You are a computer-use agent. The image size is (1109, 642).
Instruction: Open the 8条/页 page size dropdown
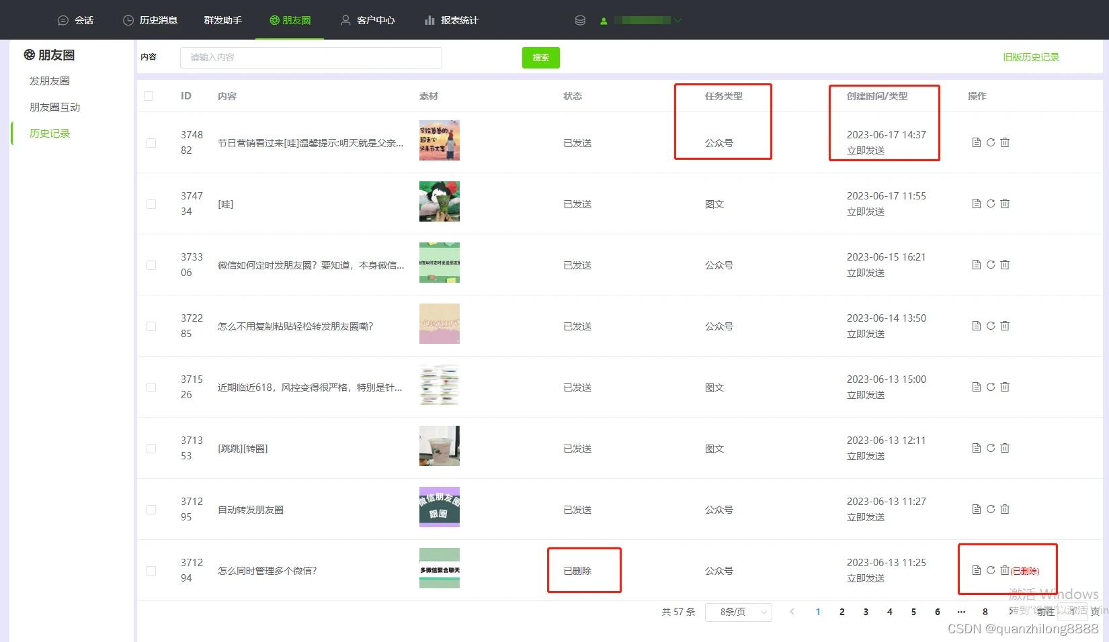pyautogui.click(x=738, y=612)
